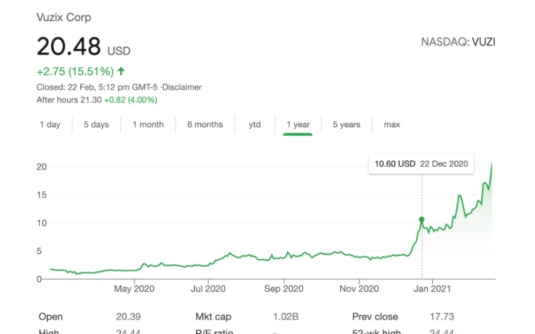
Task: Click the Nov 2020 axis label
Action: tap(360, 289)
